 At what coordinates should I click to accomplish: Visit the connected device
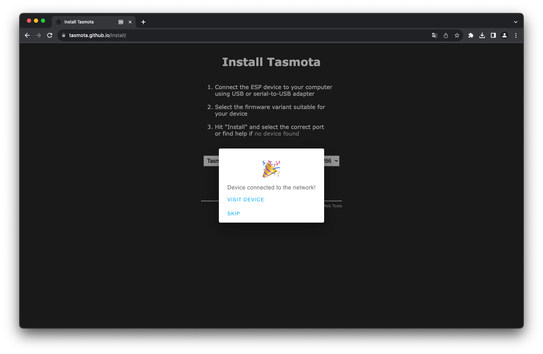coord(245,200)
